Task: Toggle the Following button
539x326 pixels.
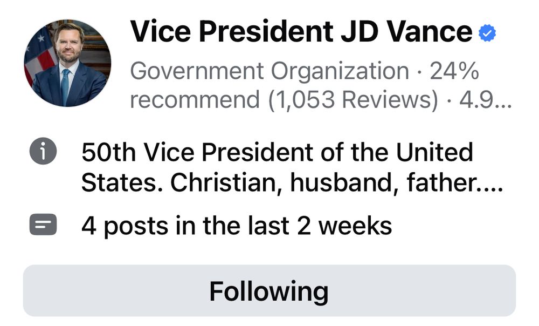Action: 269,291
